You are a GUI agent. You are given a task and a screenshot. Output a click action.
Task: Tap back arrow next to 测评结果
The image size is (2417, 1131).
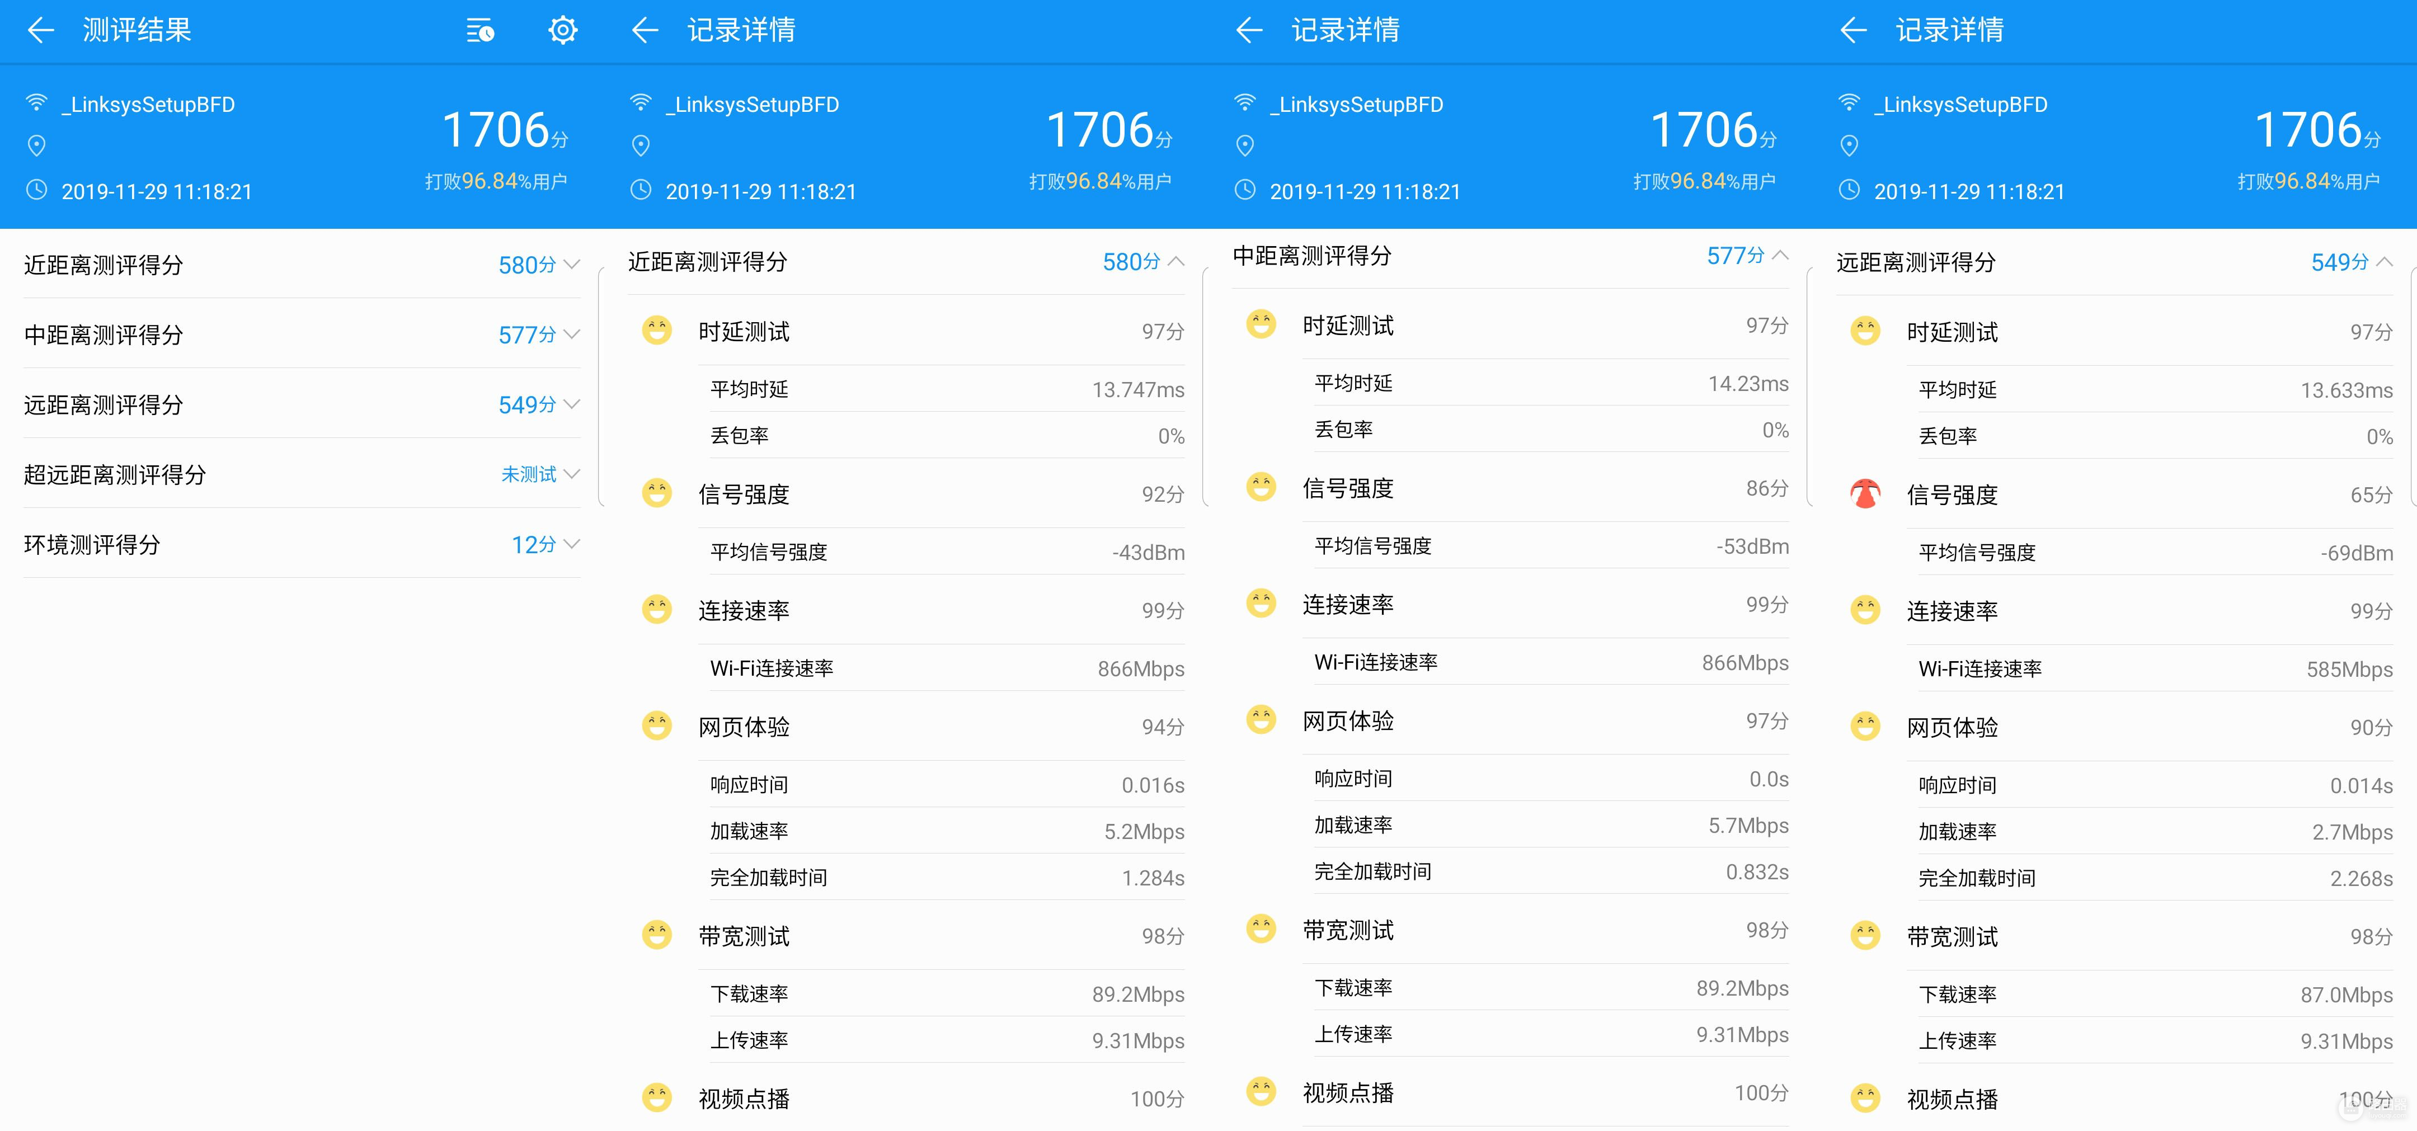pos(40,31)
